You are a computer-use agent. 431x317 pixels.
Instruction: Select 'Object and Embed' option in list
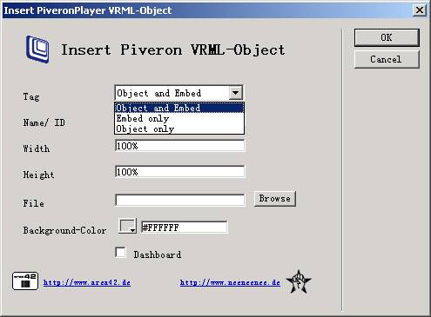(179, 108)
